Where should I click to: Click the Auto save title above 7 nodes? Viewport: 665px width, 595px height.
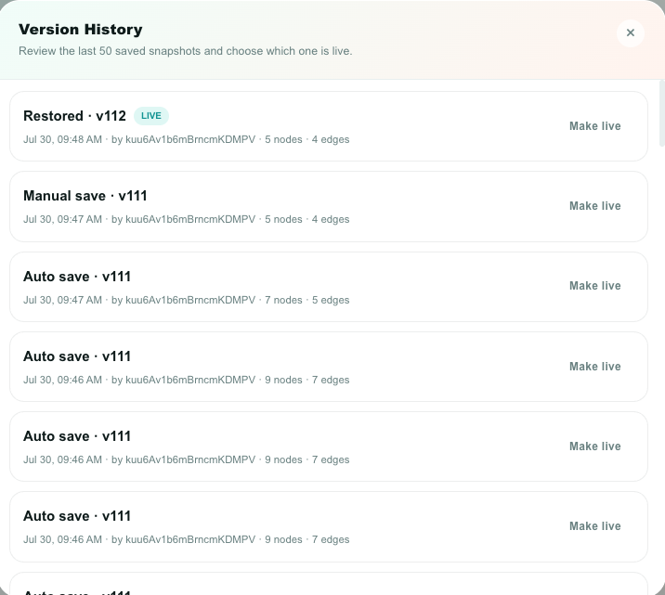(x=77, y=277)
